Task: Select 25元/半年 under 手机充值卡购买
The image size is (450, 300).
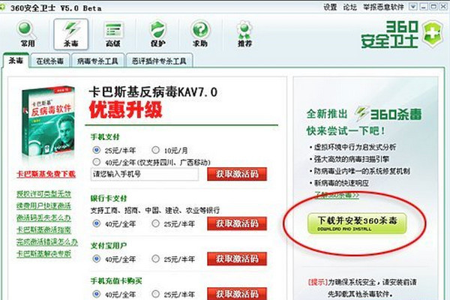Action: coord(155,294)
